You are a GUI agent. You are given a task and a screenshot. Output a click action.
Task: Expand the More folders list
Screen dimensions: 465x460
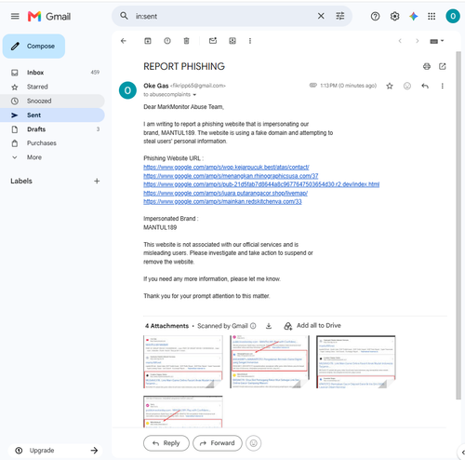click(x=52, y=157)
